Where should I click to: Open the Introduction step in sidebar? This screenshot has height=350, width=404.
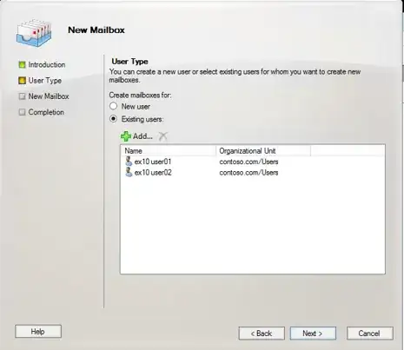pyautogui.click(x=47, y=64)
